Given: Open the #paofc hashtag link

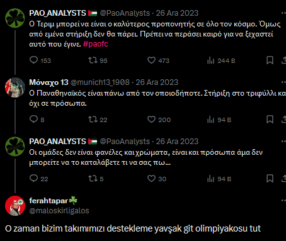Looking at the screenshot, I should click(x=96, y=44).
